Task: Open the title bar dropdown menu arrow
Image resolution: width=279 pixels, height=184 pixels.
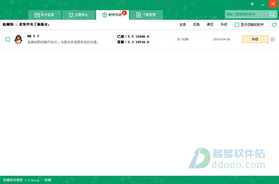Action: tap(252, 4)
